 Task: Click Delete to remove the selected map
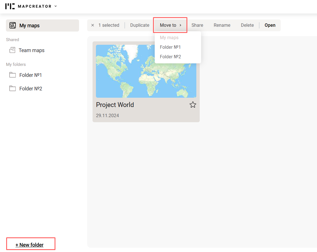[x=247, y=25]
